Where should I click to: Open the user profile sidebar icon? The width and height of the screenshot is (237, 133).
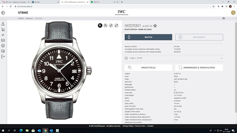click(3, 24)
